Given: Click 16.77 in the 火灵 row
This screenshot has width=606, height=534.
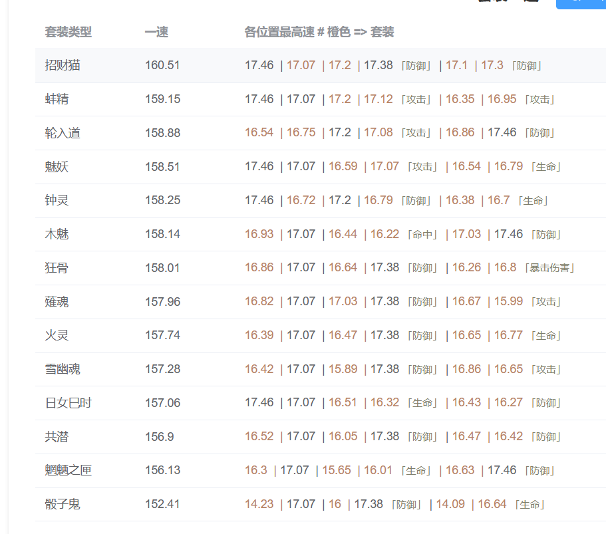Looking at the screenshot, I should [x=508, y=335].
